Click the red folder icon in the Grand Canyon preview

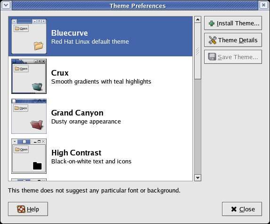pyautogui.click(x=37, y=124)
